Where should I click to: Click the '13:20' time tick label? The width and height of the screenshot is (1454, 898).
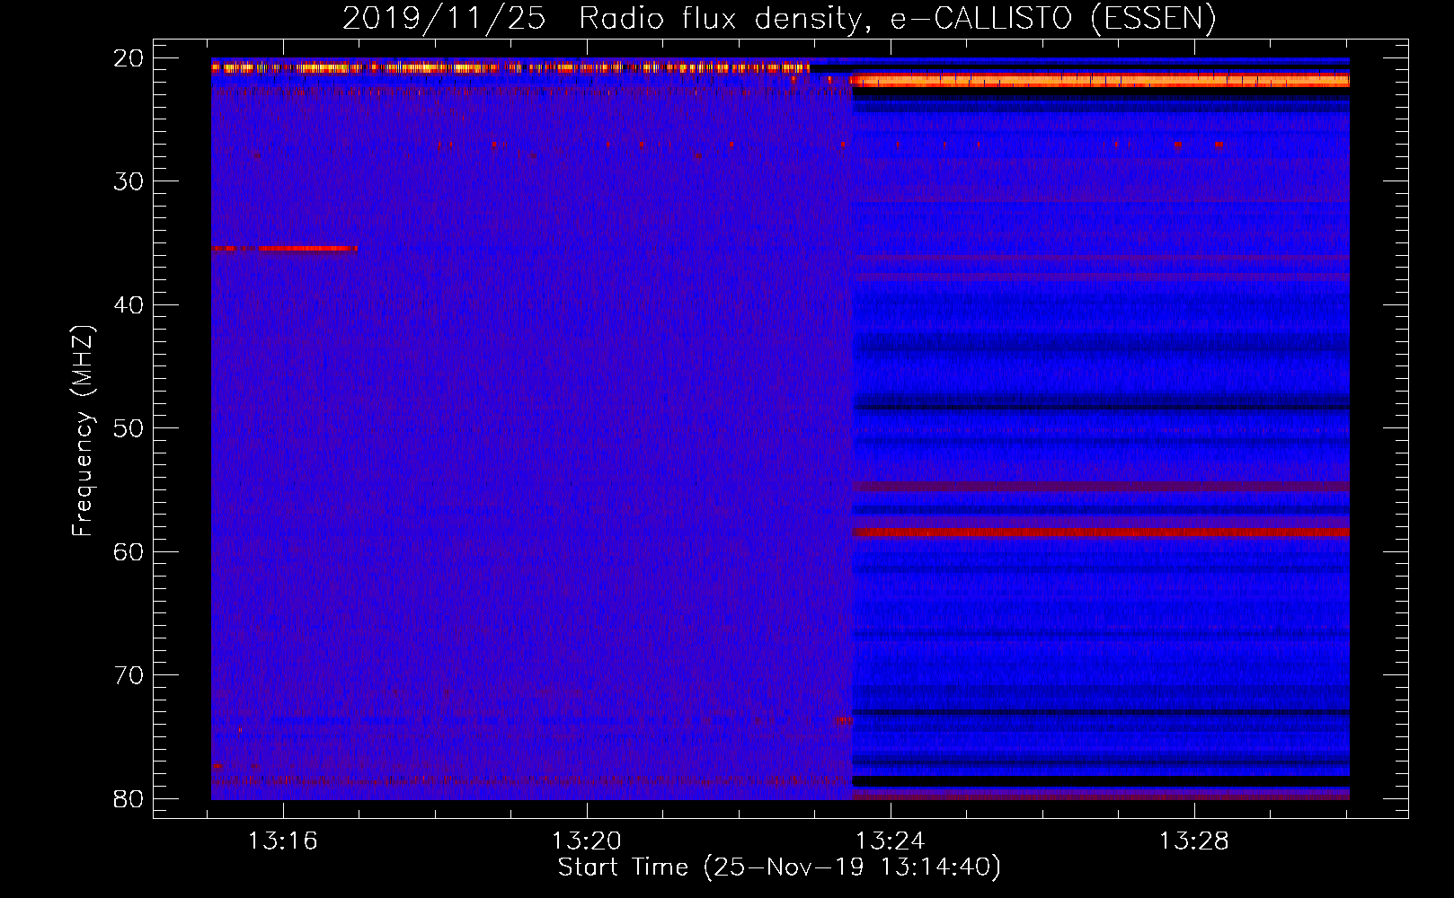point(587,841)
